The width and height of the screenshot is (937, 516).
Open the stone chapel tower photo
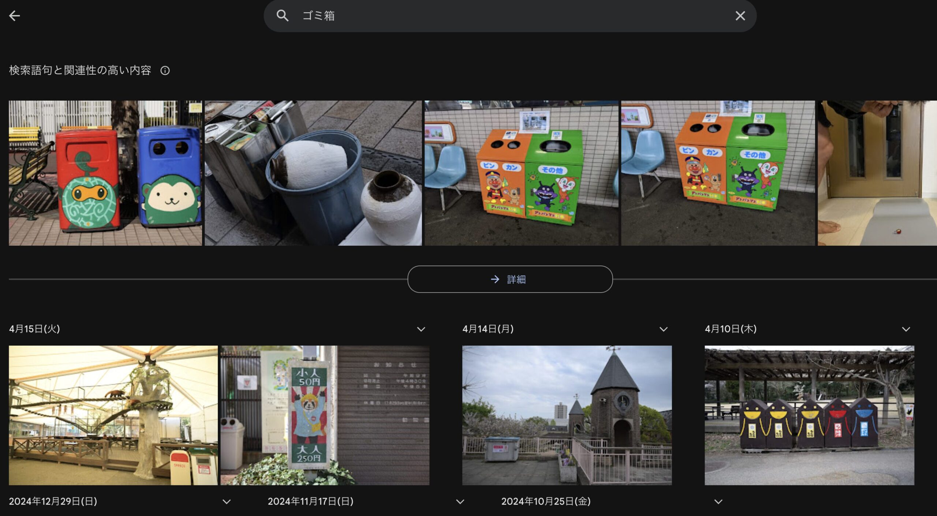pos(567,415)
